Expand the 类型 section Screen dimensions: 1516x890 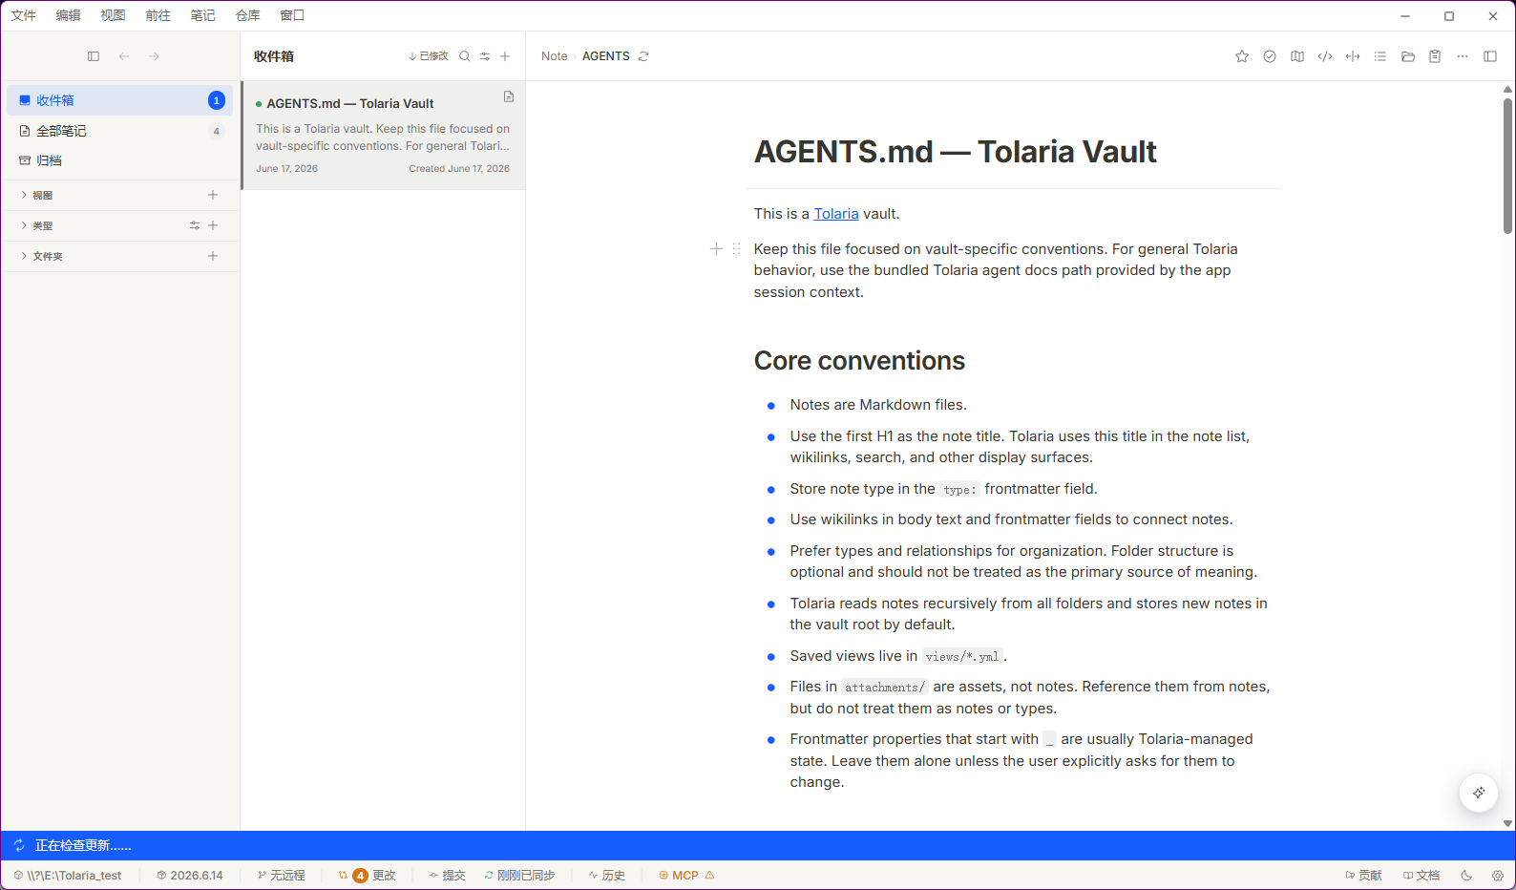38,225
